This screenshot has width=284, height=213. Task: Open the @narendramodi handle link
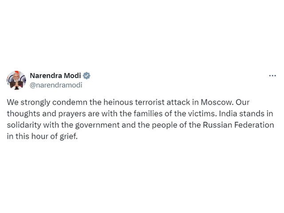[55, 85]
